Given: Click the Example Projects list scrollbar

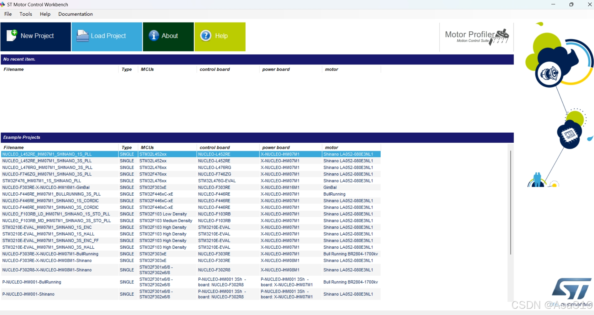Looking at the screenshot, I should coord(510,203).
